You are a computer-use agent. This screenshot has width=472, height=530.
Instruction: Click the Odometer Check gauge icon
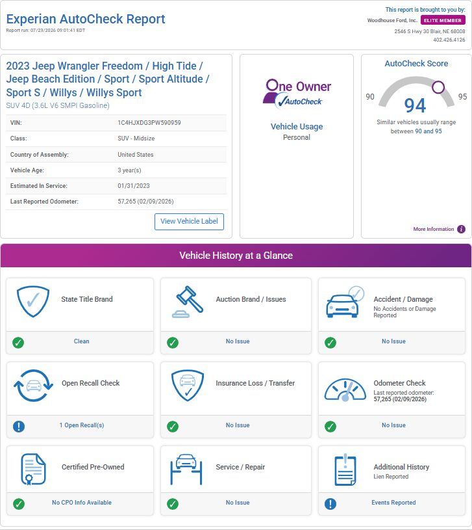pyautogui.click(x=345, y=390)
